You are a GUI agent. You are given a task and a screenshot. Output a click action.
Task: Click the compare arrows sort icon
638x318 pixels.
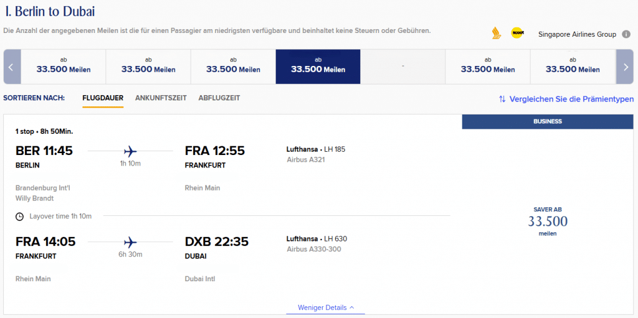[502, 99]
